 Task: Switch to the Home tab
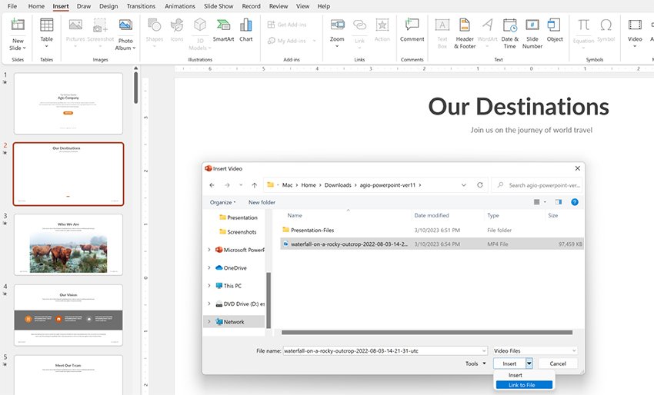coord(36,6)
